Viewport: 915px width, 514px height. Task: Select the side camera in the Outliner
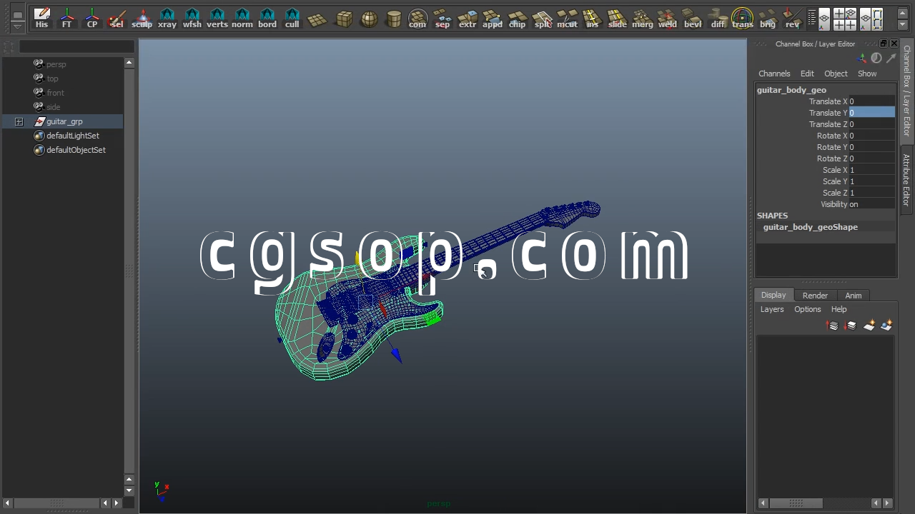click(53, 107)
